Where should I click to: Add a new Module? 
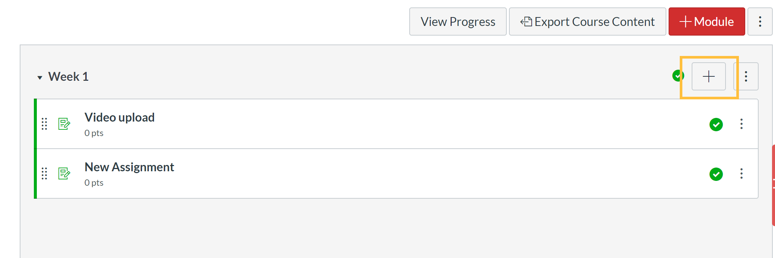click(x=706, y=21)
